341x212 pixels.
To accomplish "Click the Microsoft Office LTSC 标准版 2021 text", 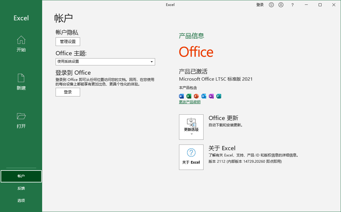I will point(216,79).
